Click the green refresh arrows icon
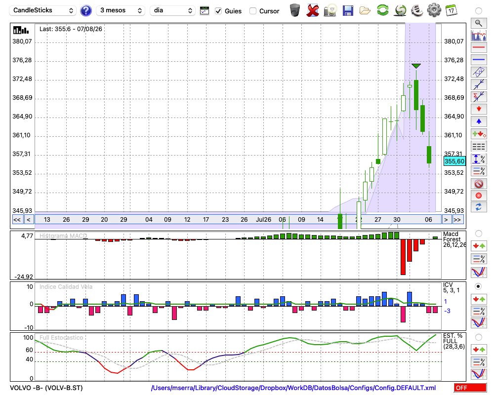The height and width of the screenshot is (395, 494). click(382, 10)
